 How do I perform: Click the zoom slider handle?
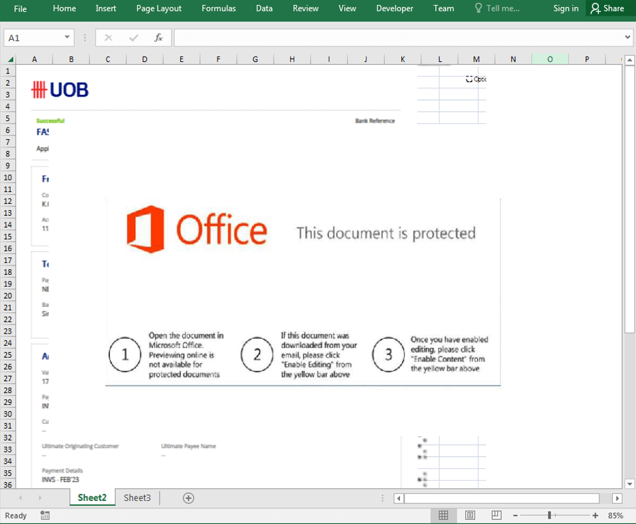(x=549, y=515)
